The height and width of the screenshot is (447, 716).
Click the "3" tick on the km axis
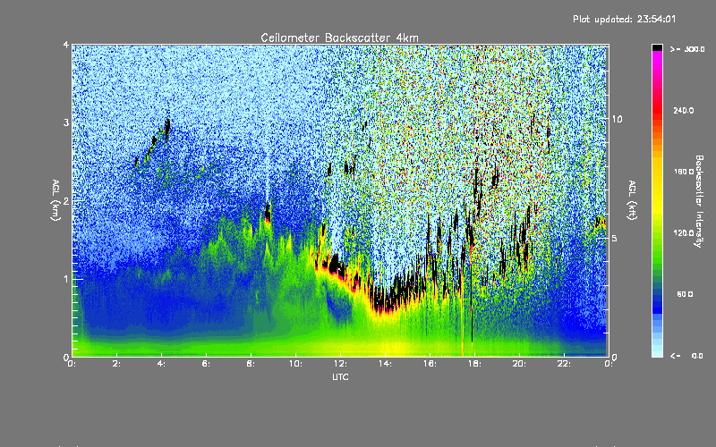click(x=66, y=122)
